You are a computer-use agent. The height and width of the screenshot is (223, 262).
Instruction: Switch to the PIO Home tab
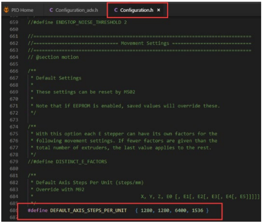(x=22, y=10)
